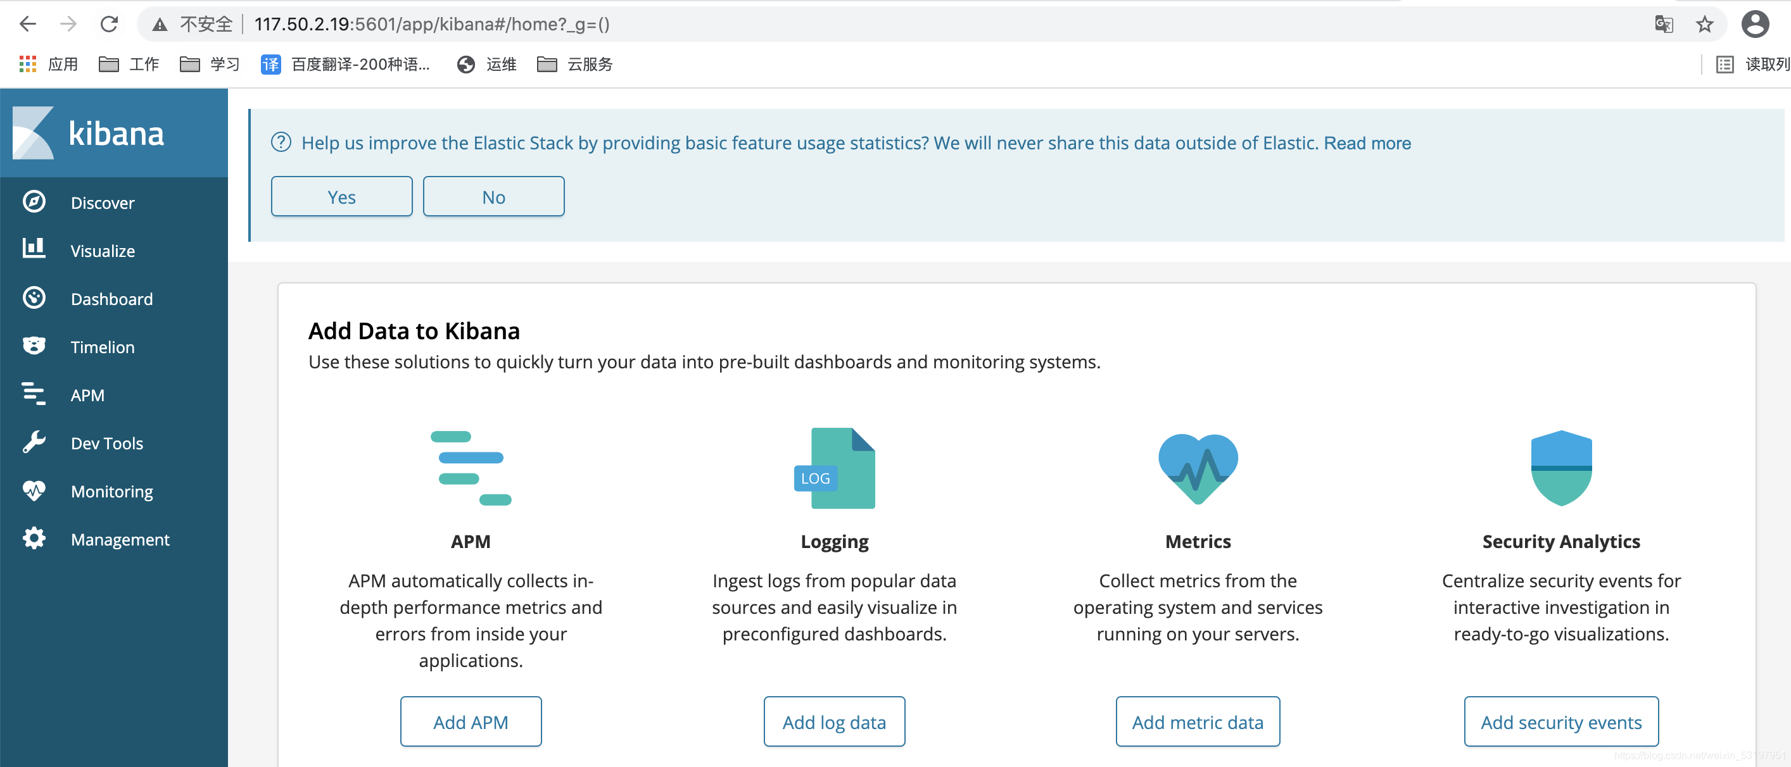This screenshot has width=1791, height=767.
Task: Click the Management gear icon
Action: (x=34, y=539)
